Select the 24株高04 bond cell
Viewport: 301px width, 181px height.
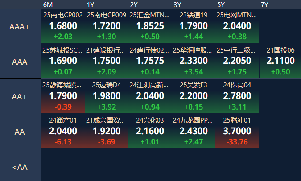(x=237, y=96)
